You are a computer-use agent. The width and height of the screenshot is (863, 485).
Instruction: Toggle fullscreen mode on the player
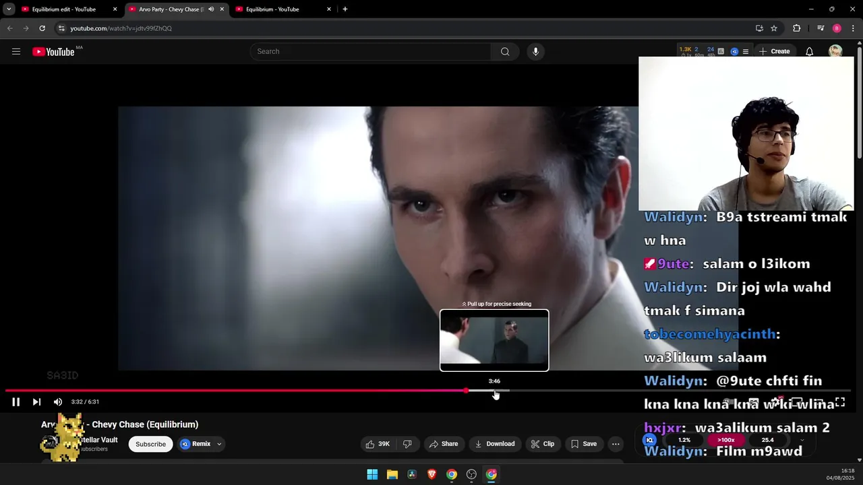(840, 402)
